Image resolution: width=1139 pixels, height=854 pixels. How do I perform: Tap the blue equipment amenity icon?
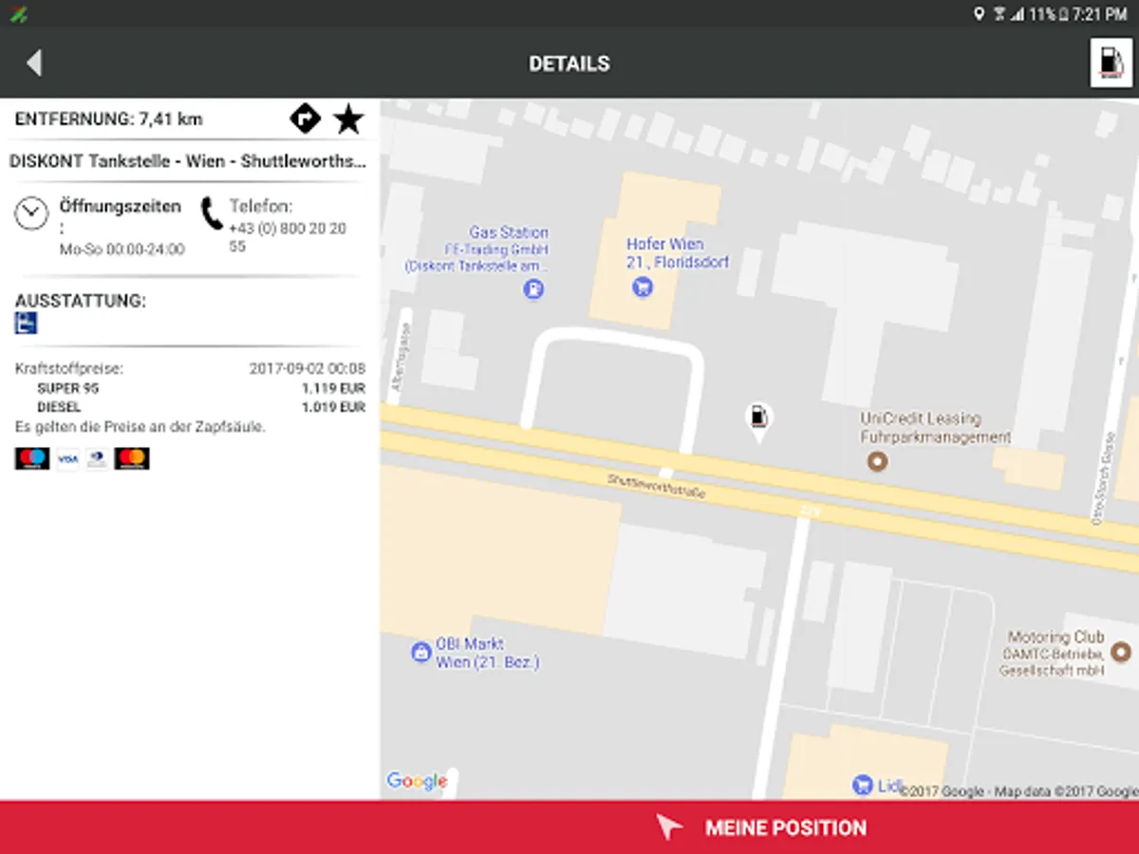coord(26,324)
